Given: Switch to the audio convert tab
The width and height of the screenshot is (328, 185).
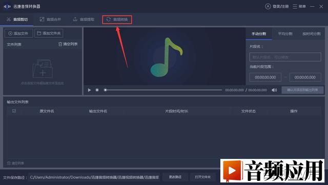Looking at the screenshot, I should coord(117,19).
